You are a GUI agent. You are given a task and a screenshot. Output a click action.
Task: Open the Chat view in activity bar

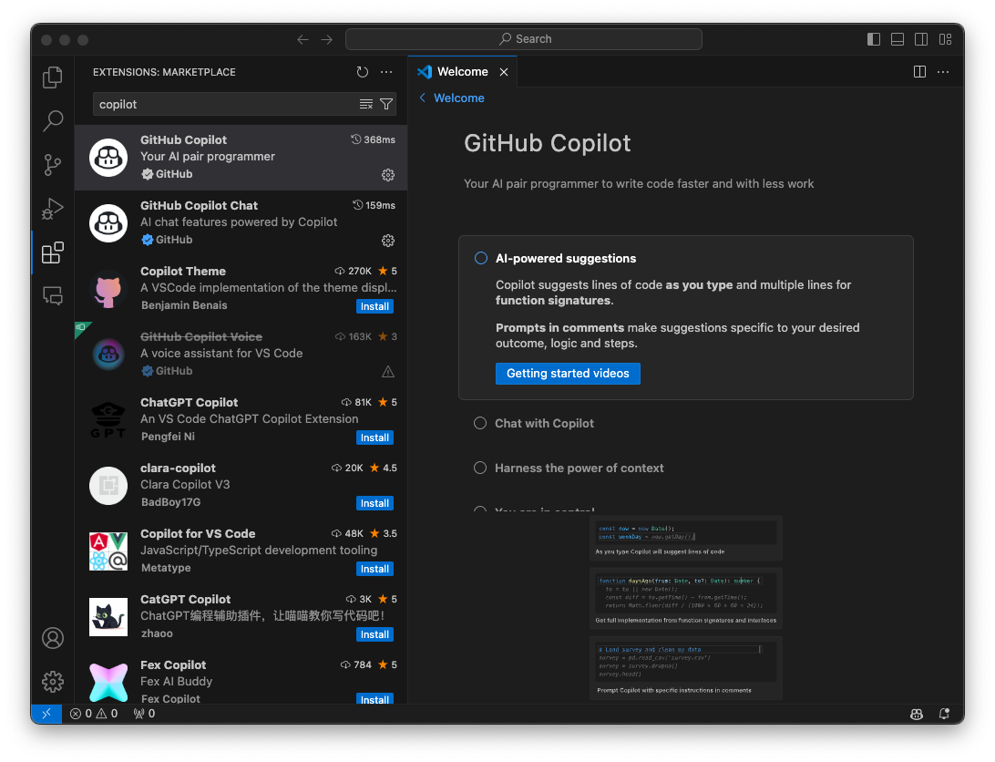53,296
